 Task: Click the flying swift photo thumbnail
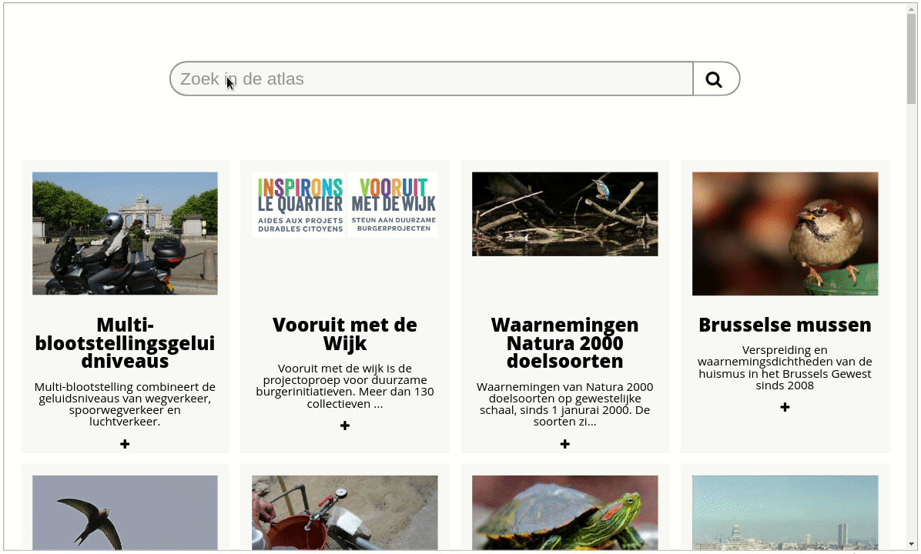point(124,514)
